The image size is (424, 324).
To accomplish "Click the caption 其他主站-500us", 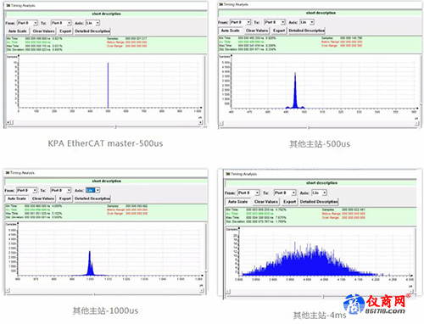I will [320, 144].
